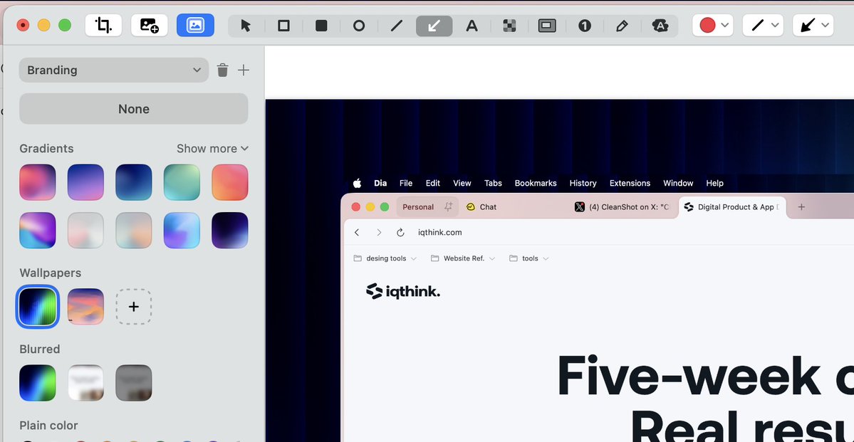This screenshot has height=442, width=854.
Task: Select the Crop tool
Action: [103, 25]
